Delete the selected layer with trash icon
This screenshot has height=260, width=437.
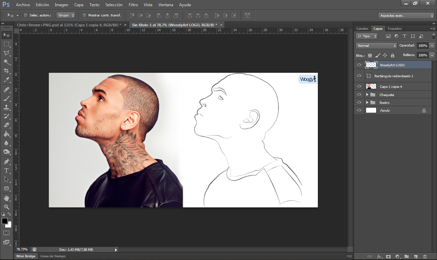tap(425, 256)
